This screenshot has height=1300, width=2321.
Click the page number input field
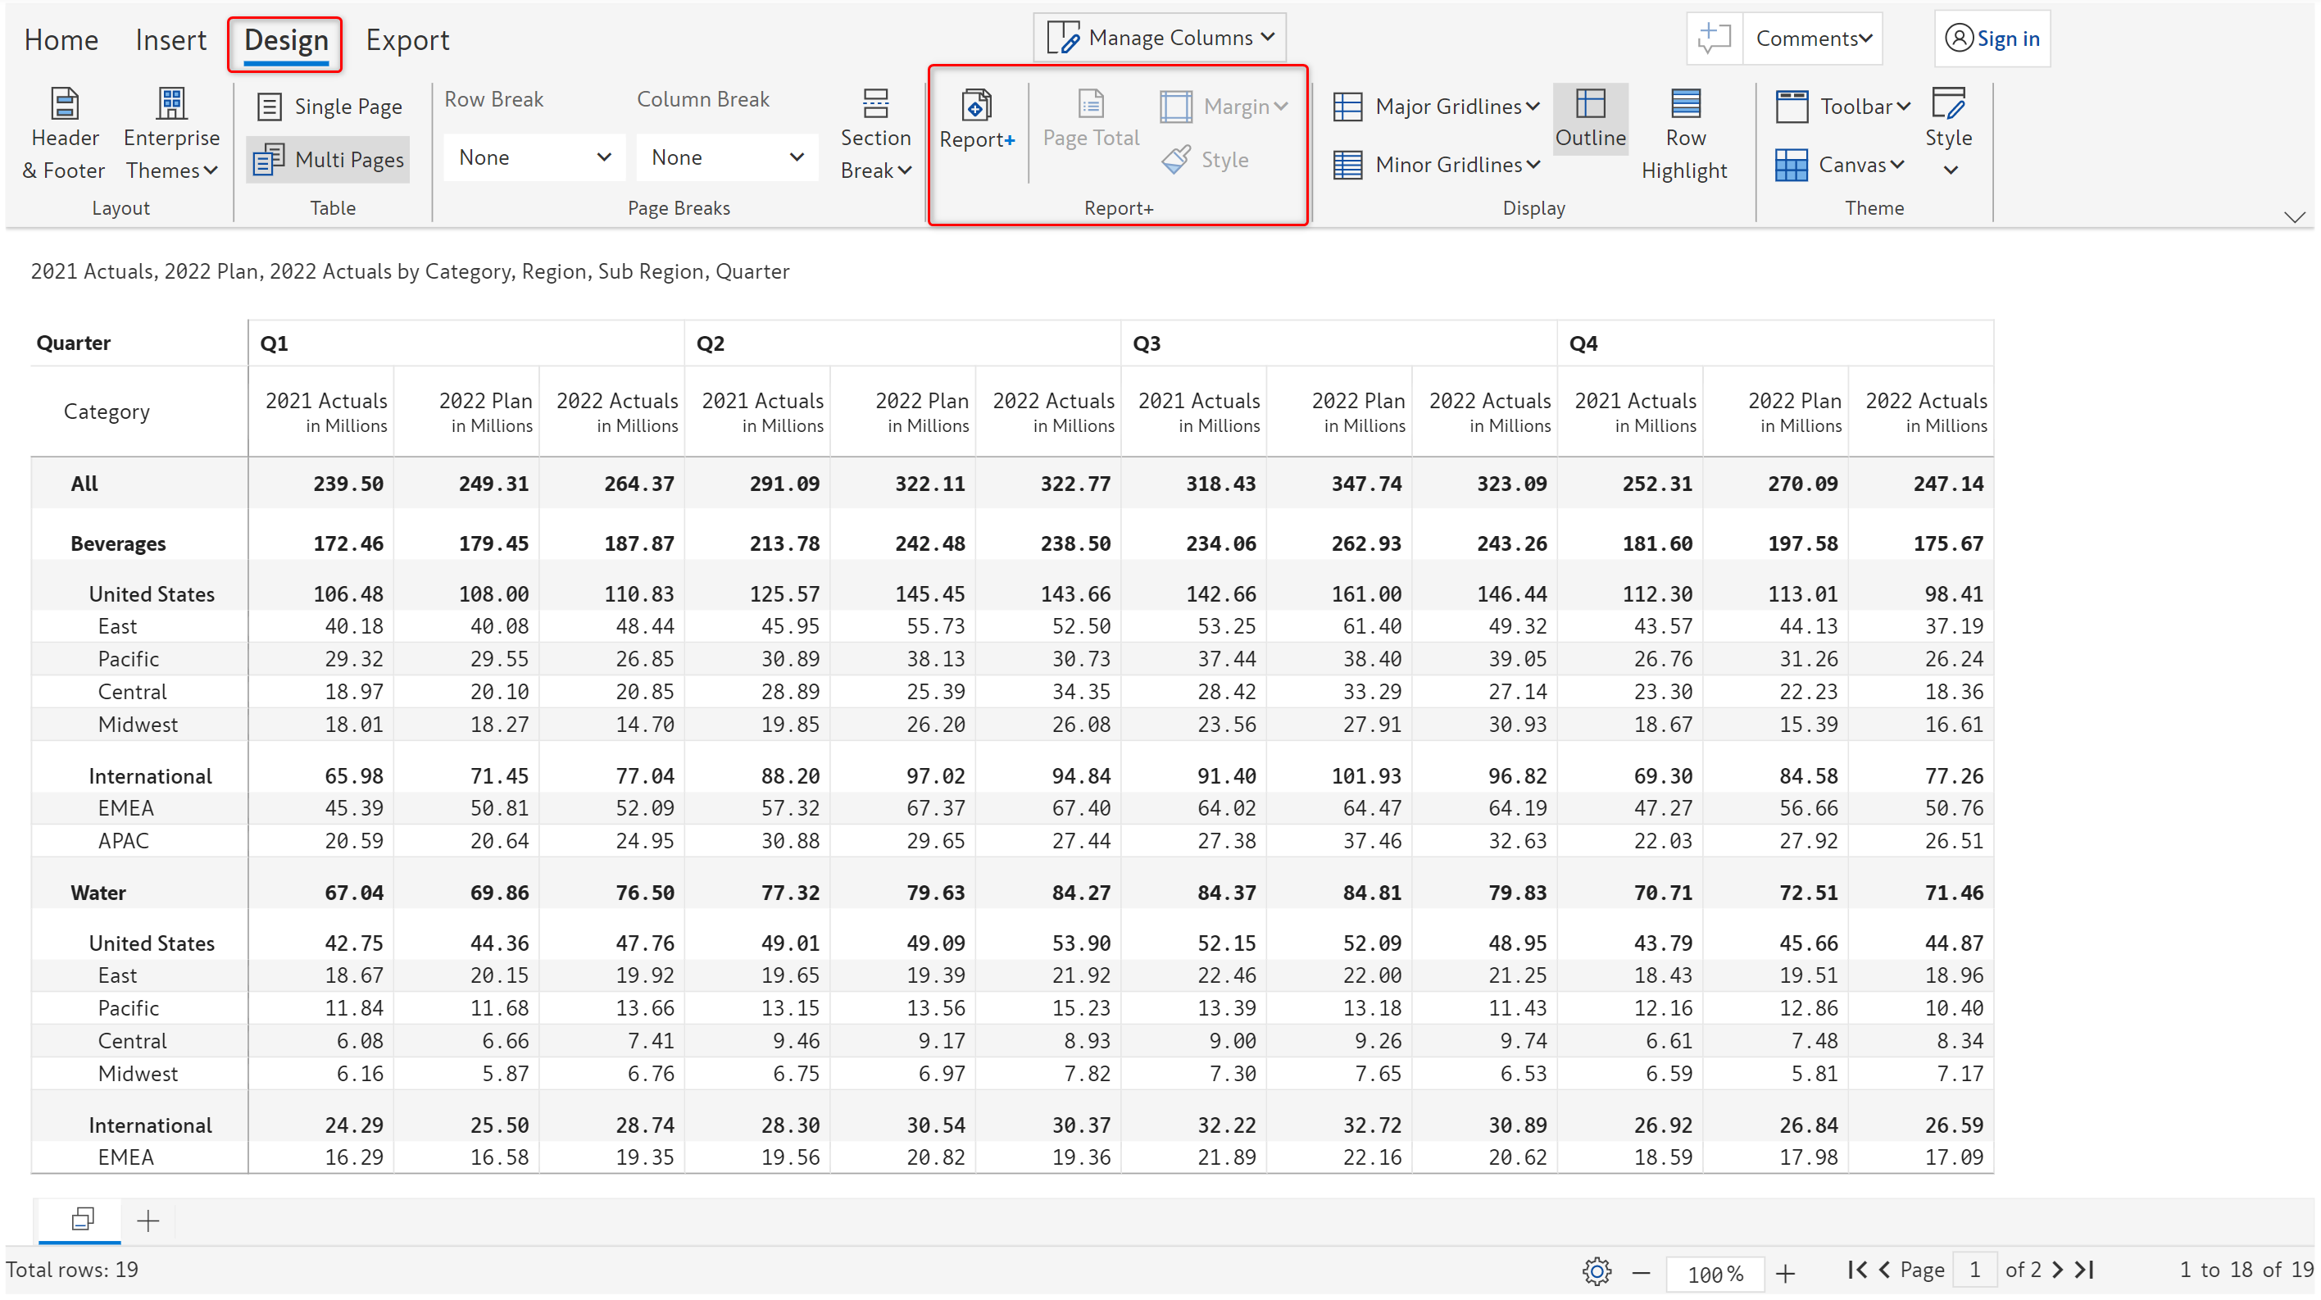pos(1974,1270)
